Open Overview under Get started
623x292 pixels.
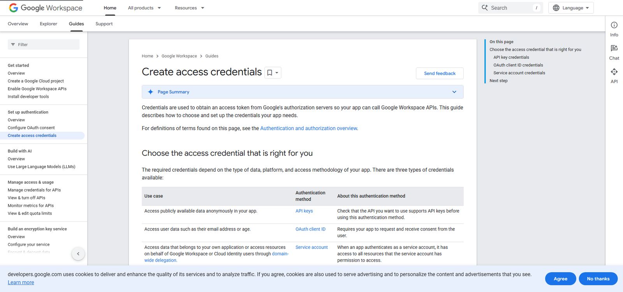[16, 73]
